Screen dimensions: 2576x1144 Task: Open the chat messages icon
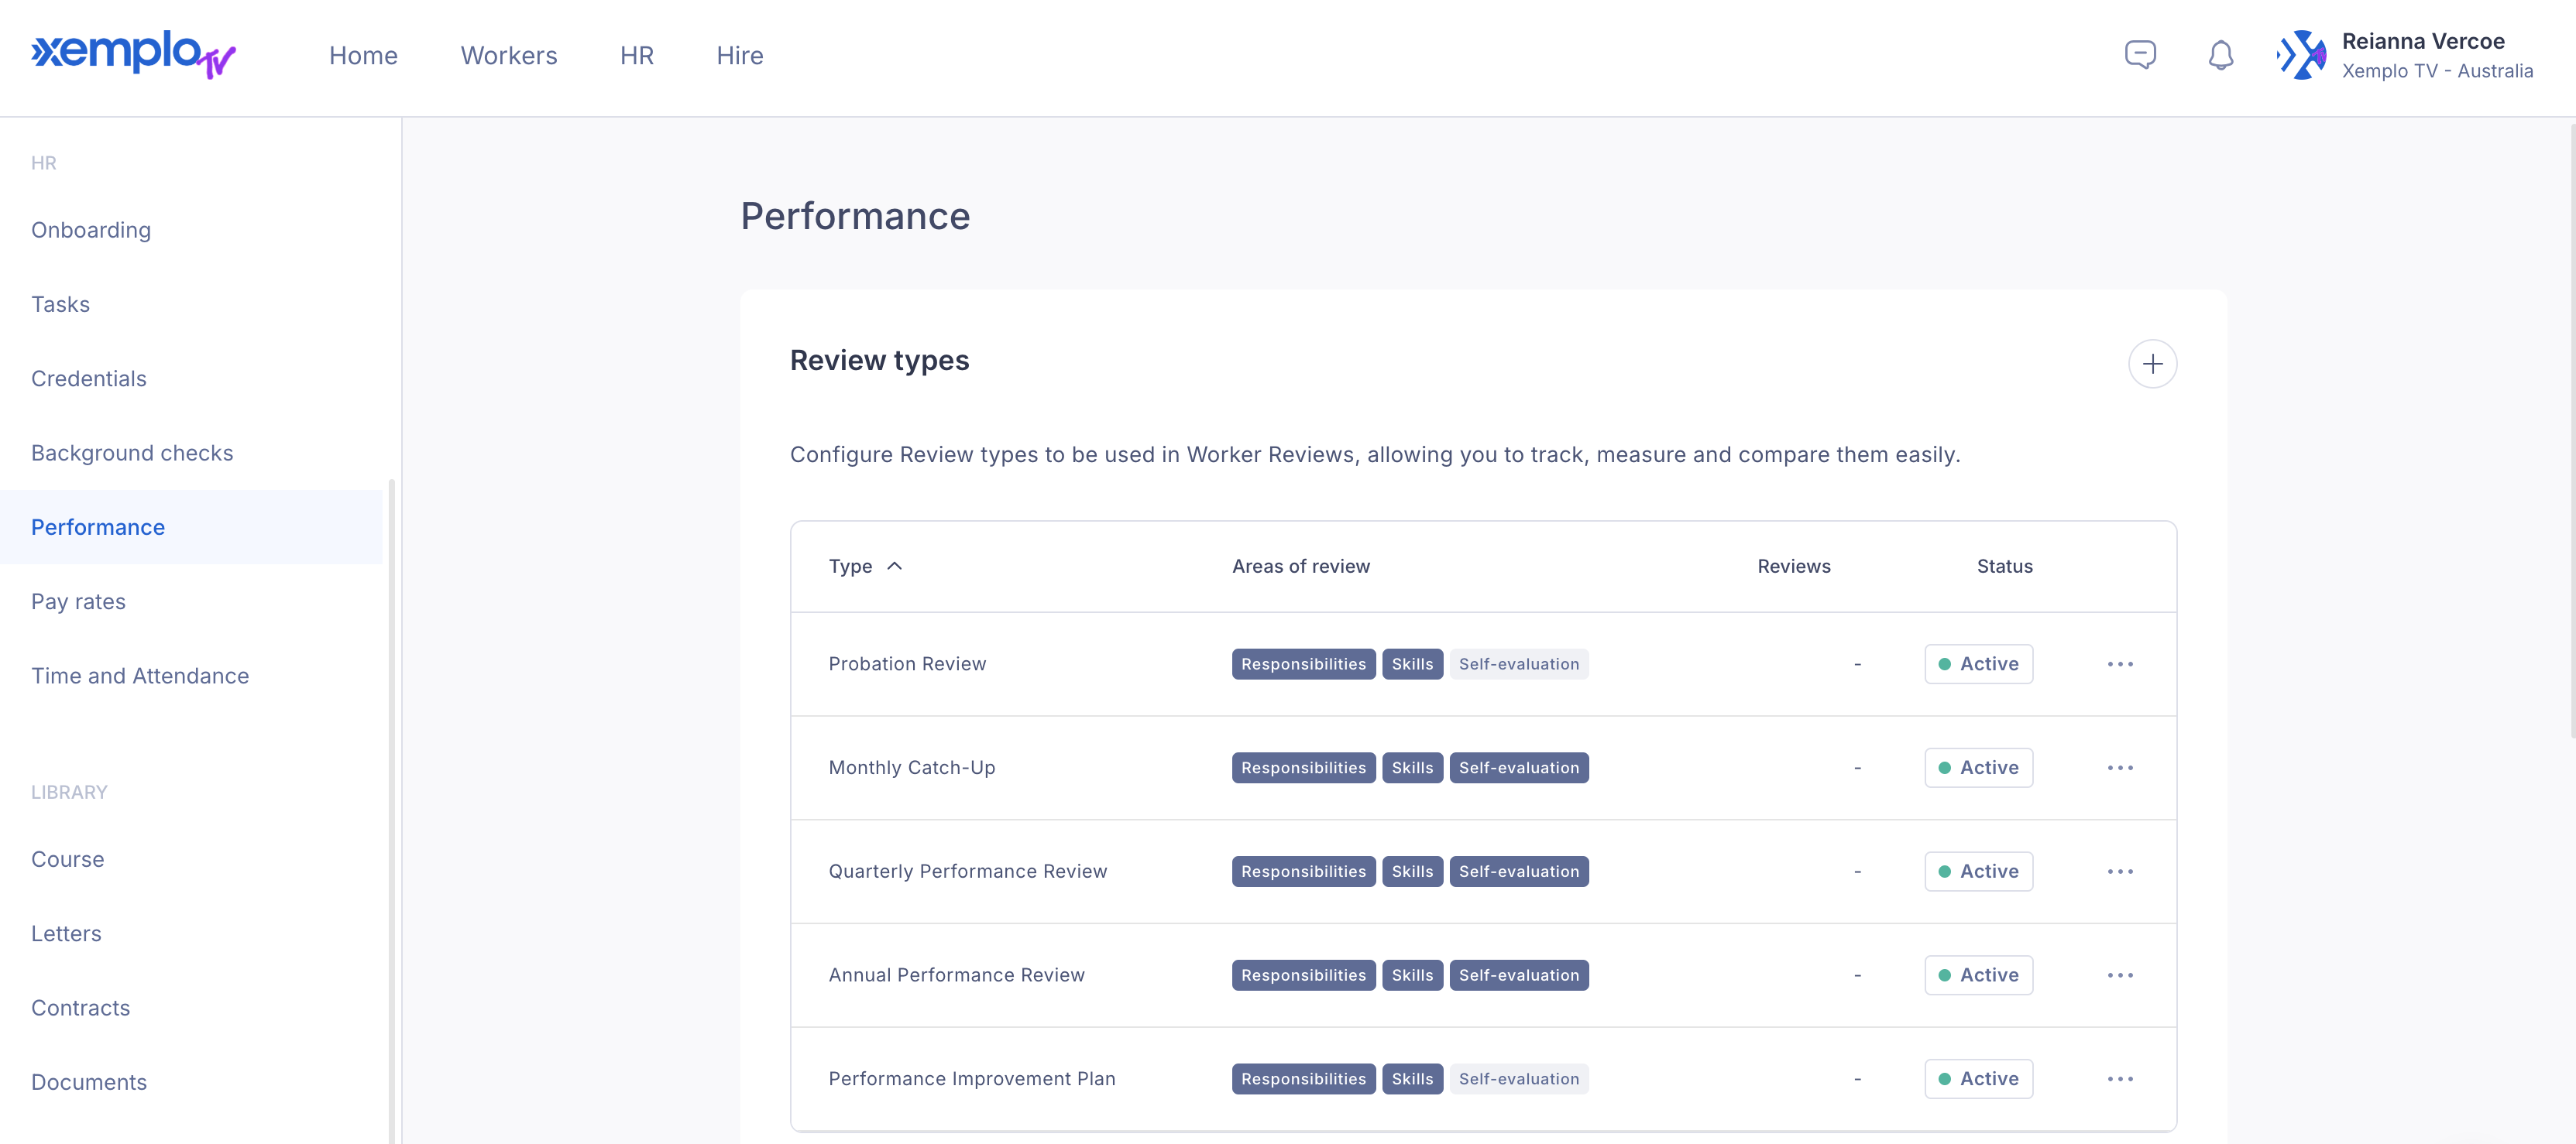point(2139,55)
